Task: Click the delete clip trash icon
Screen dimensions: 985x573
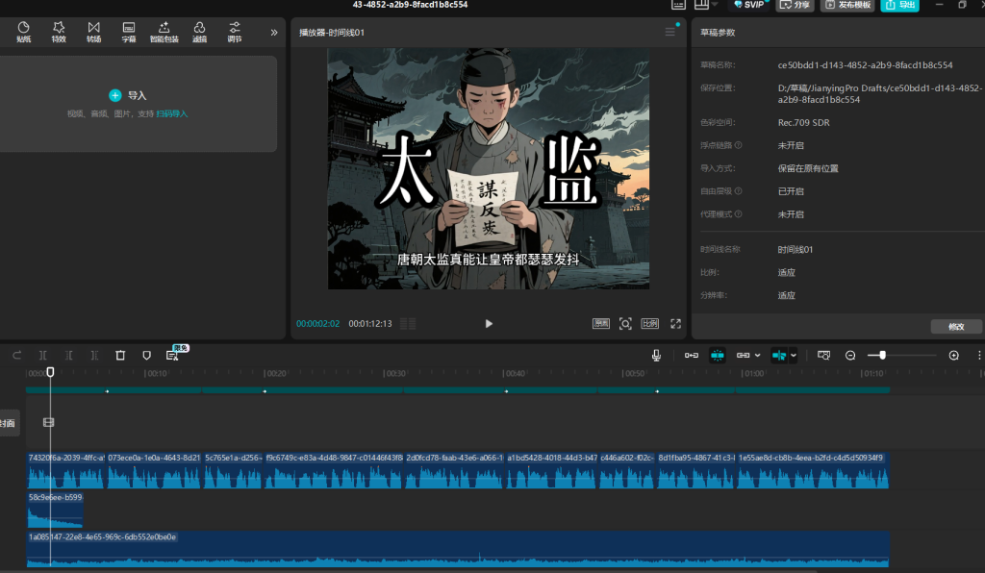Action: coord(120,355)
